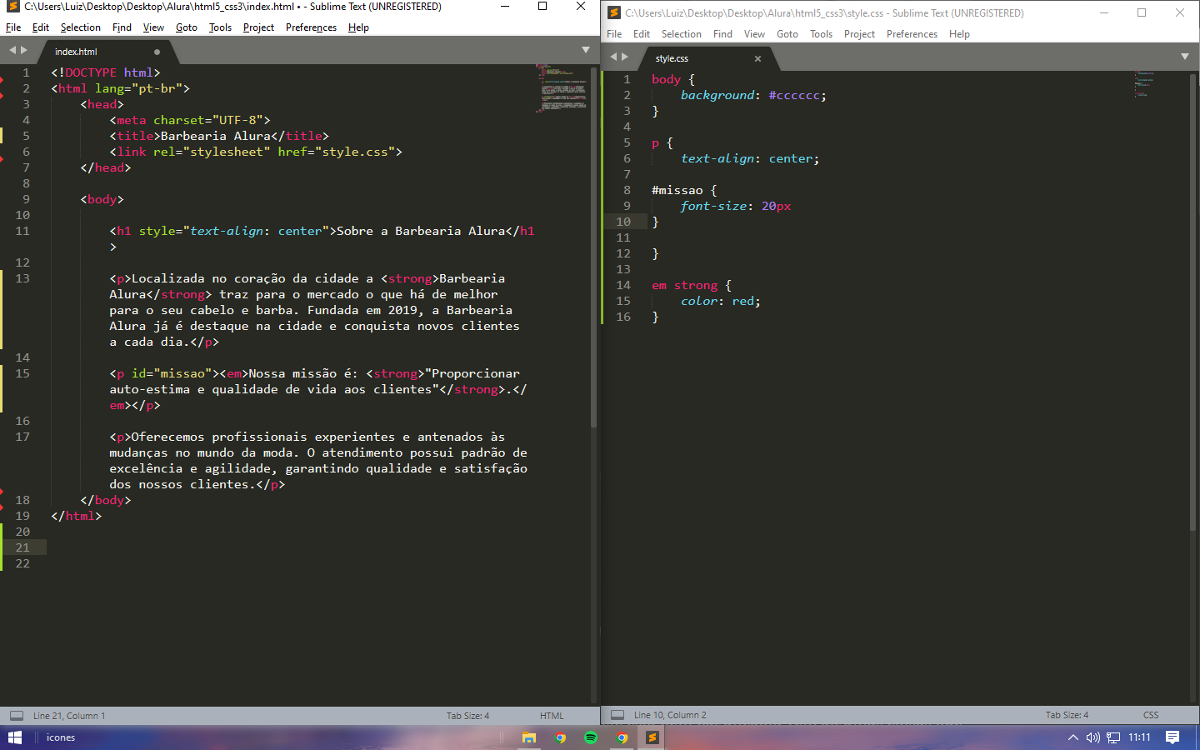
Task: Click 'Line 21, Column 1' status text
Action: click(69, 716)
